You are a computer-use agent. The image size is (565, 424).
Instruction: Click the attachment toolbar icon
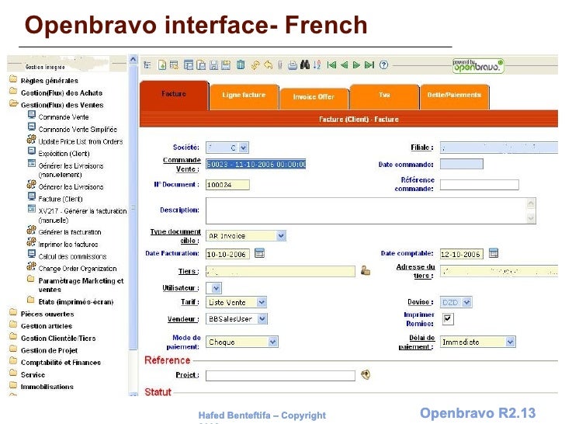click(x=280, y=65)
